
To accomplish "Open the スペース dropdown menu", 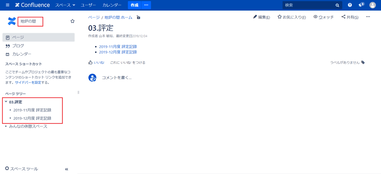I will pos(65,5).
